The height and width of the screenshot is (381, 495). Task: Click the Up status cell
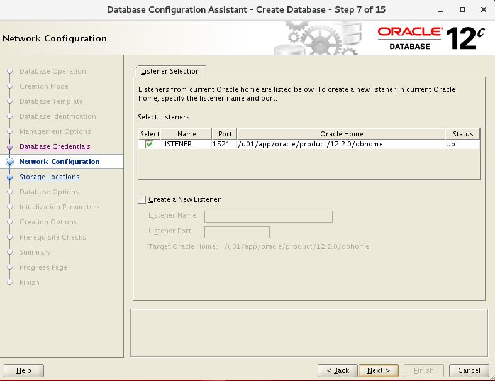[462, 144]
